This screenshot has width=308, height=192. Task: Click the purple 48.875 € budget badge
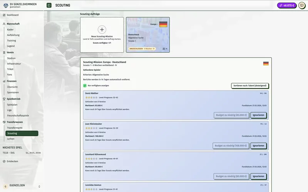click(x=287, y=5)
